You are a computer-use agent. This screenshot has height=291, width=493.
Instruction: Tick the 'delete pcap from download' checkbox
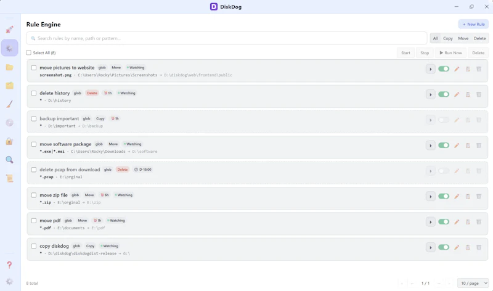34,170
